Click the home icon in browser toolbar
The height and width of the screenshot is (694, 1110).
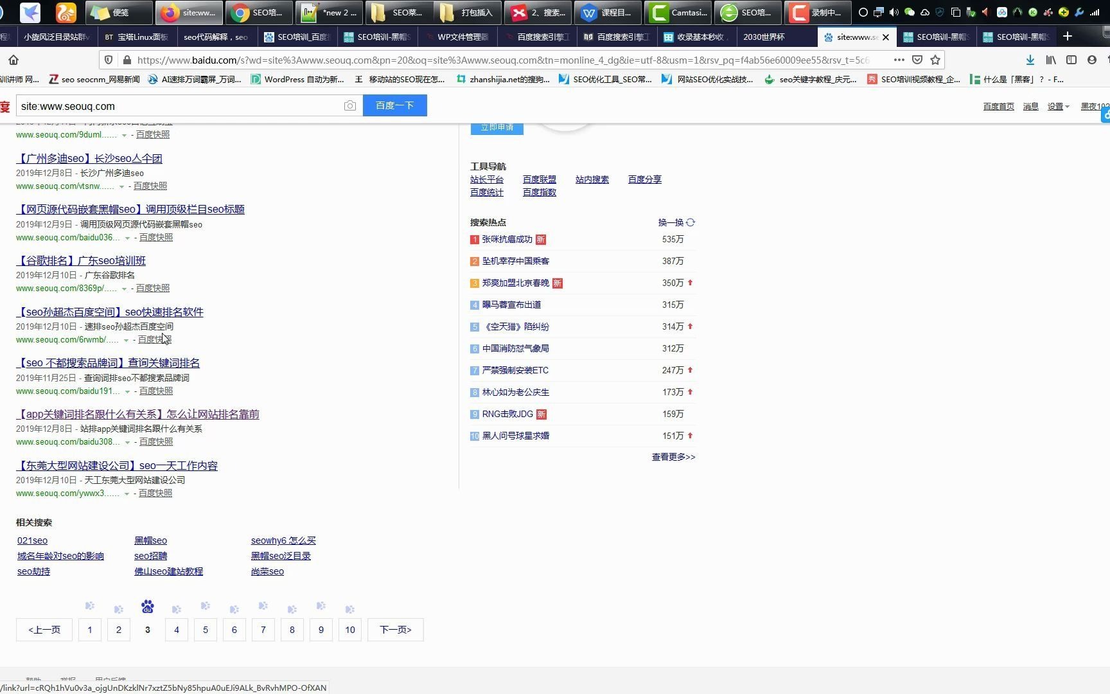tap(13, 60)
